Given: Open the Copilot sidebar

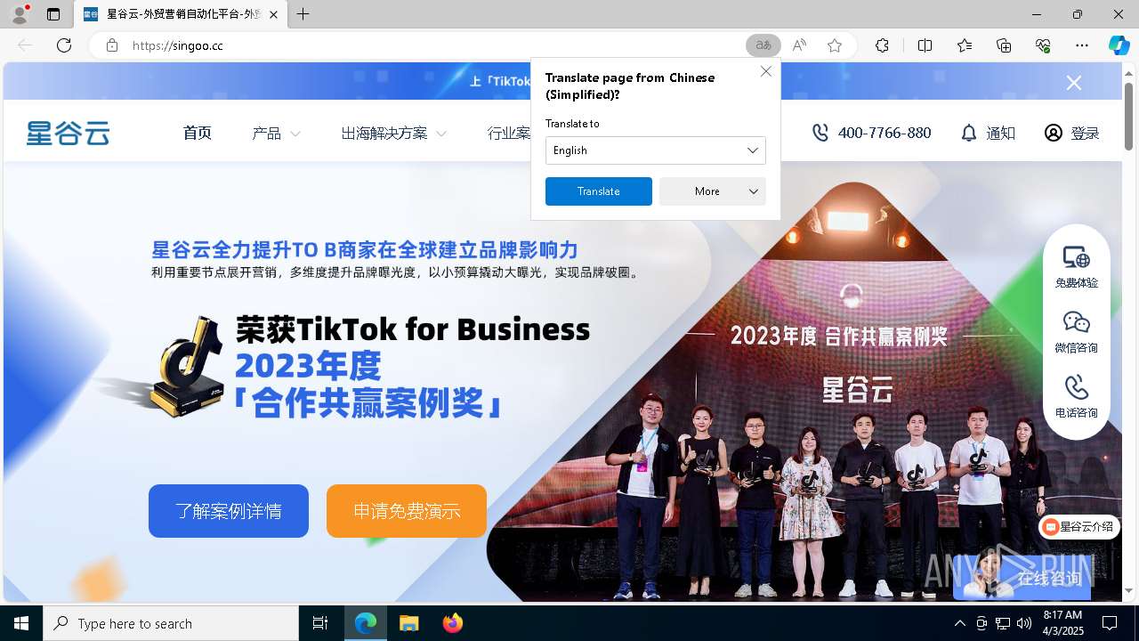Looking at the screenshot, I should coord(1119,45).
